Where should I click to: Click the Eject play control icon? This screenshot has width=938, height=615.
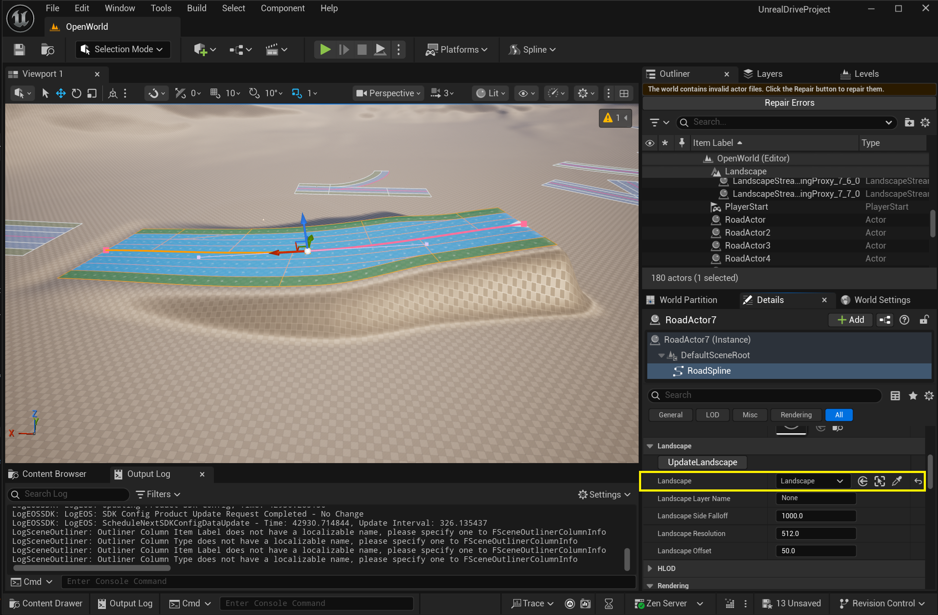click(380, 50)
